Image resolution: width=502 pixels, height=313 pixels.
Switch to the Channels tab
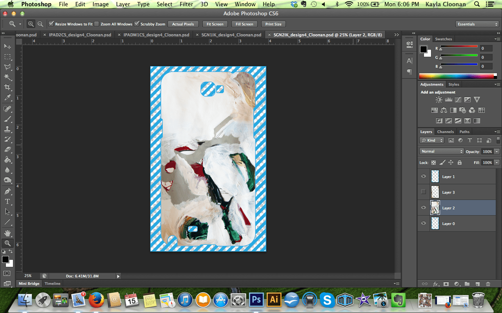(445, 132)
